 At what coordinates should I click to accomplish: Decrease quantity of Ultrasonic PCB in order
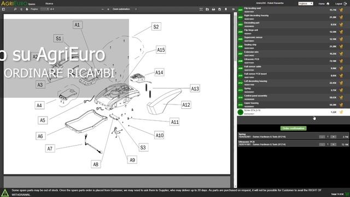(322, 144)
